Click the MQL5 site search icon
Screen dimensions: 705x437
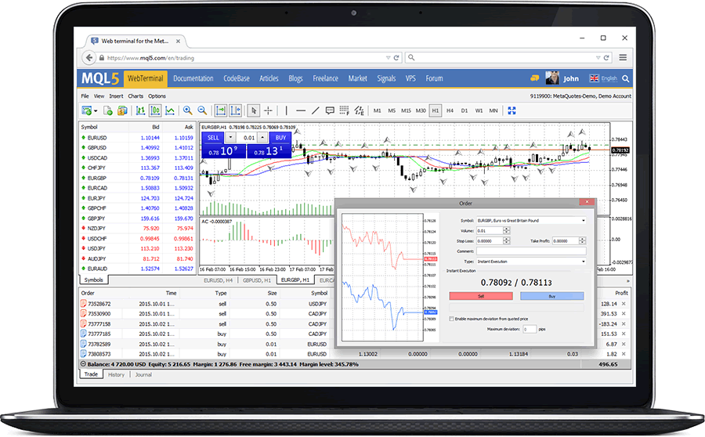[x=625, y=78]
